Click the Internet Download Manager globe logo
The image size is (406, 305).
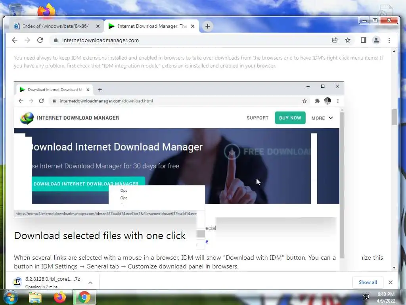(27, 118)
